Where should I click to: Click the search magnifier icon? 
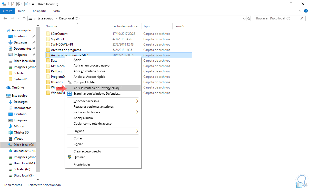coord(302,18)
